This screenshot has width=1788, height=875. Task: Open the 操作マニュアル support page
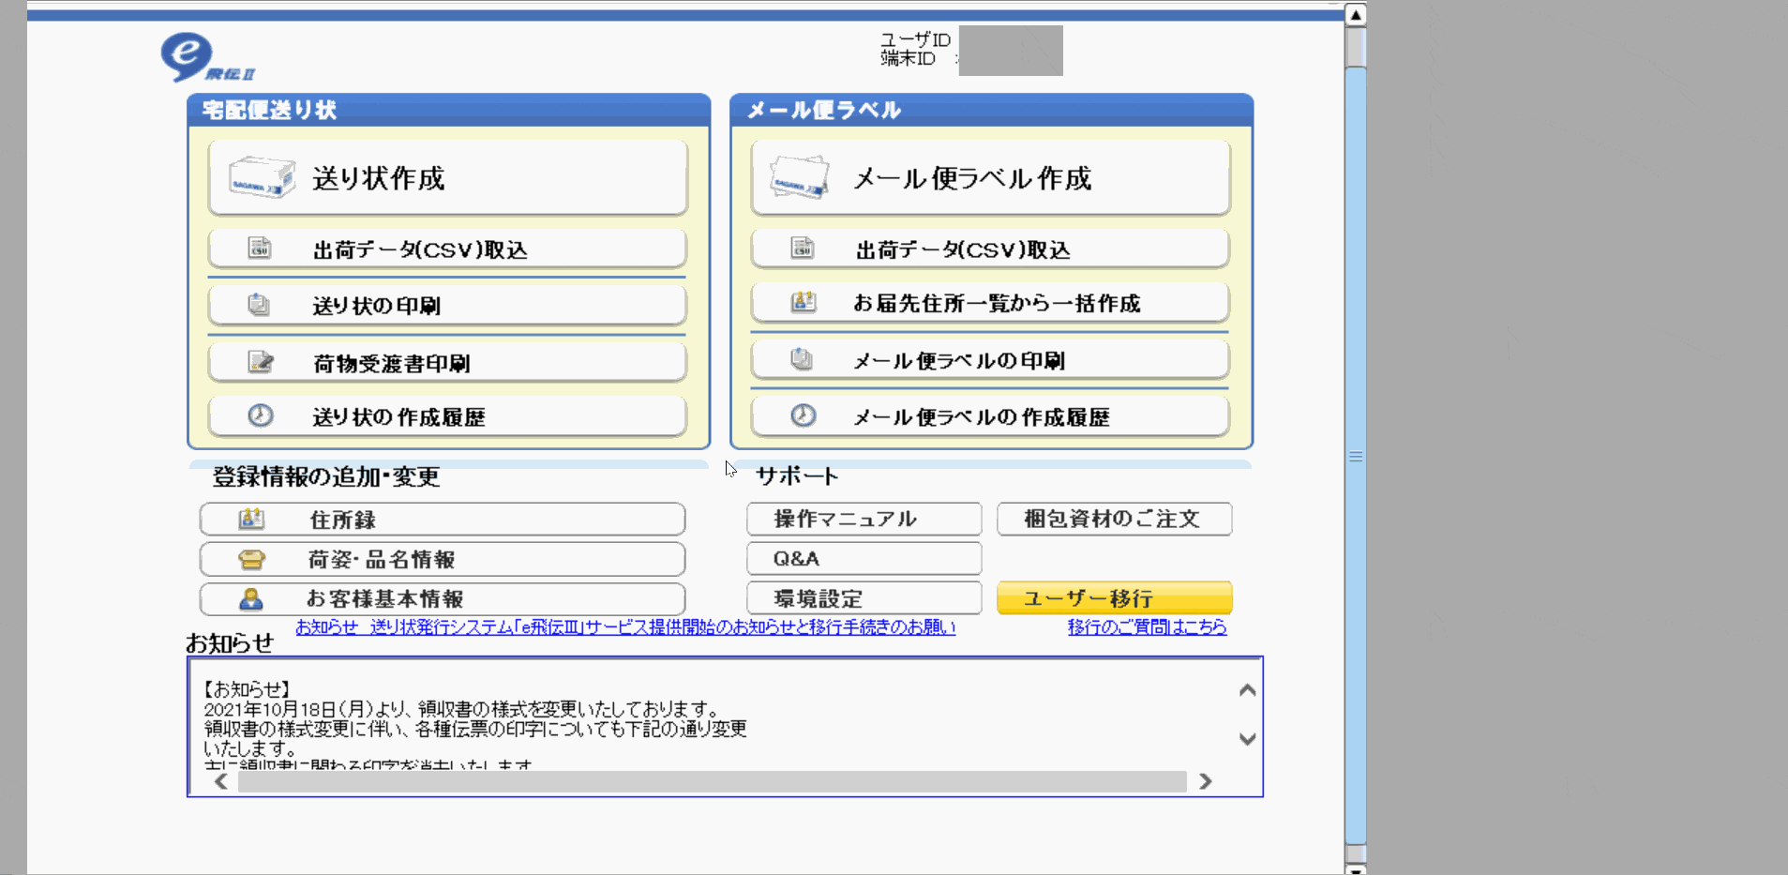864,519
